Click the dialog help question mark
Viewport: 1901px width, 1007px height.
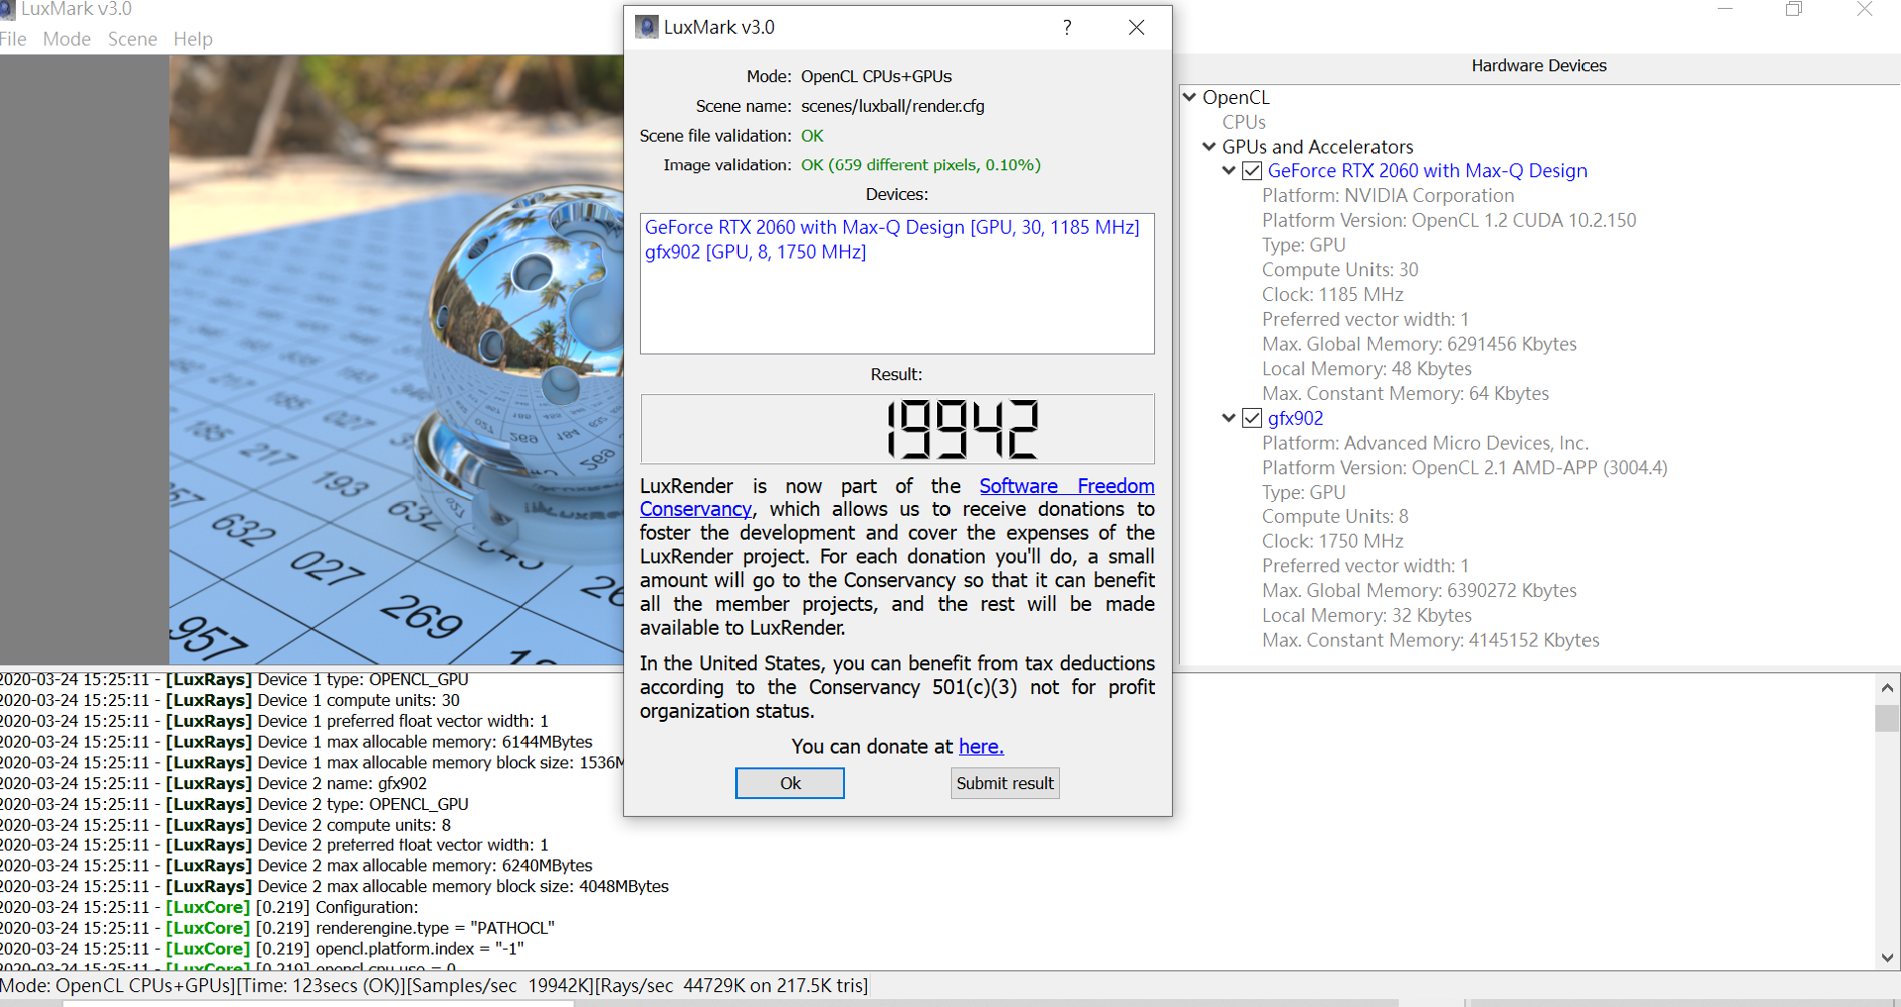[x=1067, y=28]
